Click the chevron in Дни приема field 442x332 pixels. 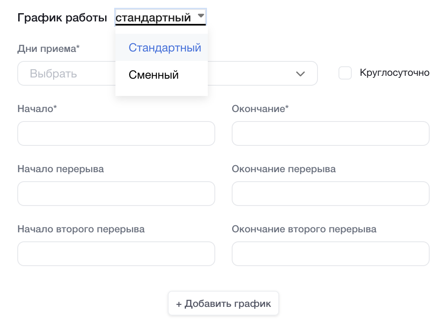tap(300, 74)
